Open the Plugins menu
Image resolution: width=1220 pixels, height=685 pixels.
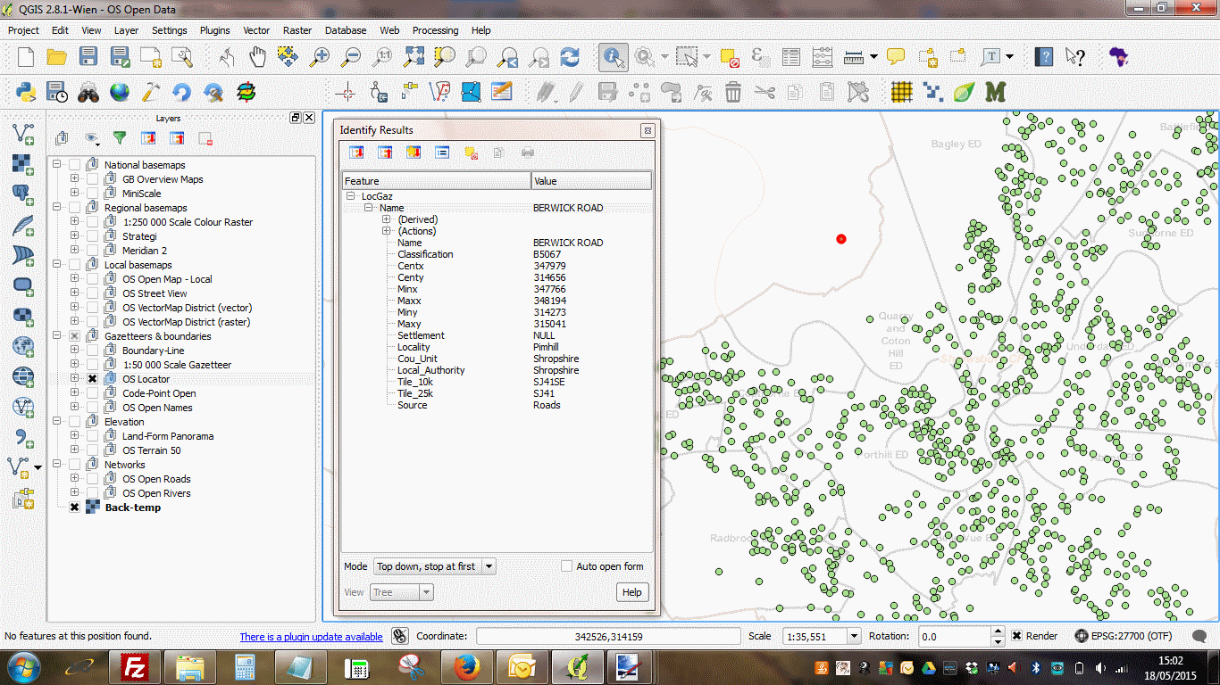coord(214,30)
